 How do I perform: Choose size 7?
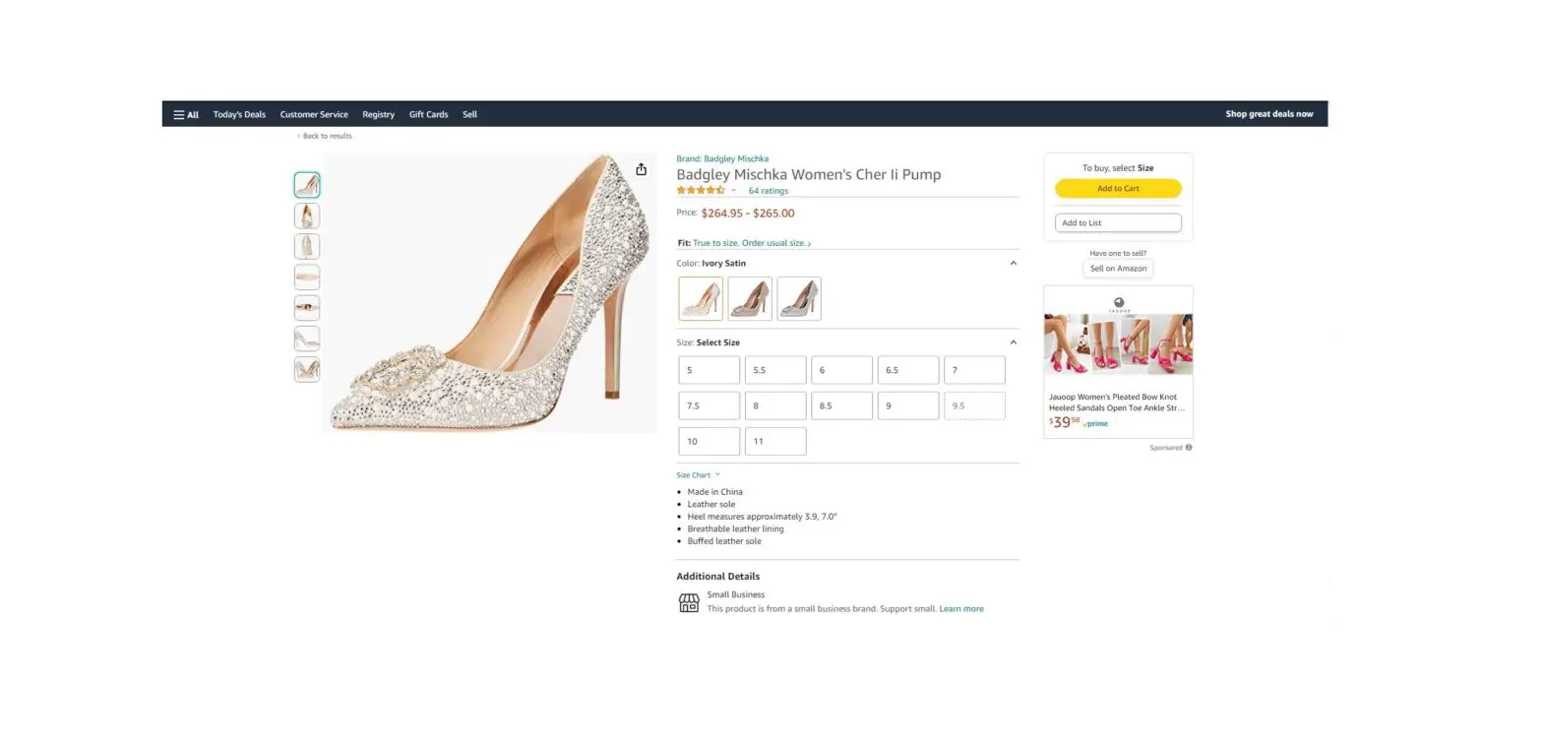coord(974,370)
